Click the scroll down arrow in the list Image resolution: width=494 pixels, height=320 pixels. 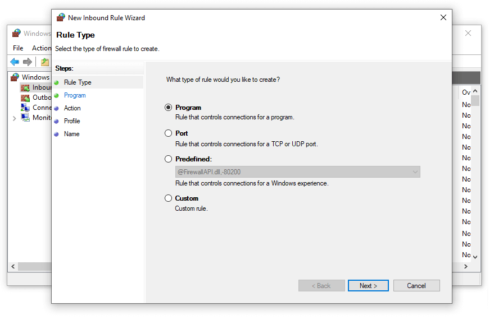[x=475, y=257]
